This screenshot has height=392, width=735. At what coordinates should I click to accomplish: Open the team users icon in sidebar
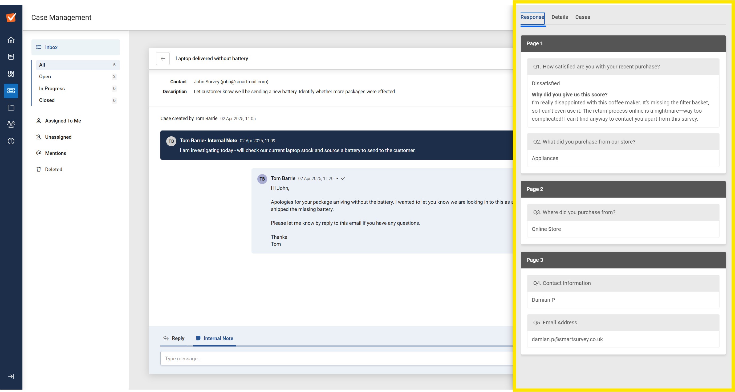coord(11,124)
